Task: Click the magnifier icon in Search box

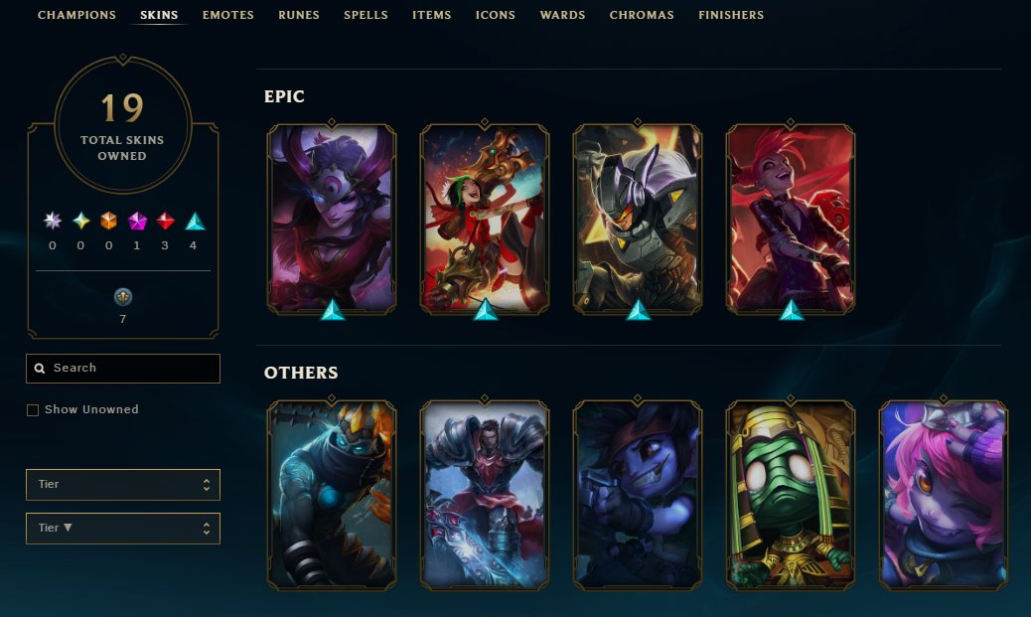Action: pos(40,369)
